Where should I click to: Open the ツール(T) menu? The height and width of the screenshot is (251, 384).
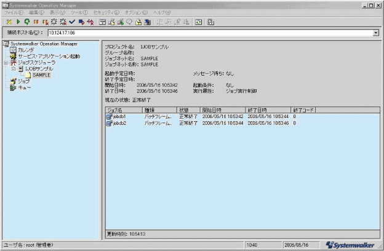[79, 12]
